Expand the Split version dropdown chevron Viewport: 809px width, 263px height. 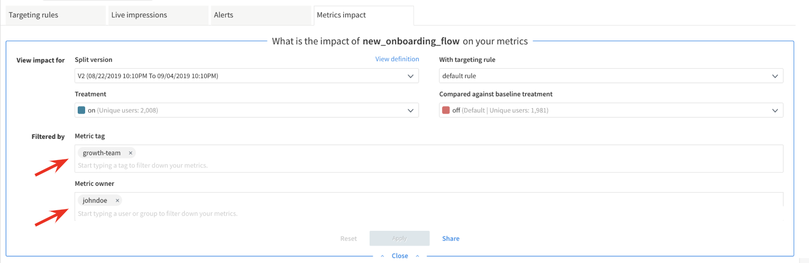click(x=411, y=76)
